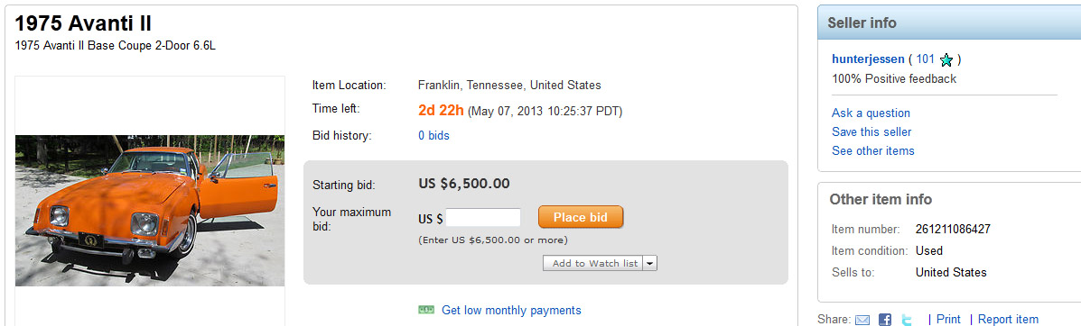
Task: Open the orange Avanti car photo
Action: pos(150,211)
